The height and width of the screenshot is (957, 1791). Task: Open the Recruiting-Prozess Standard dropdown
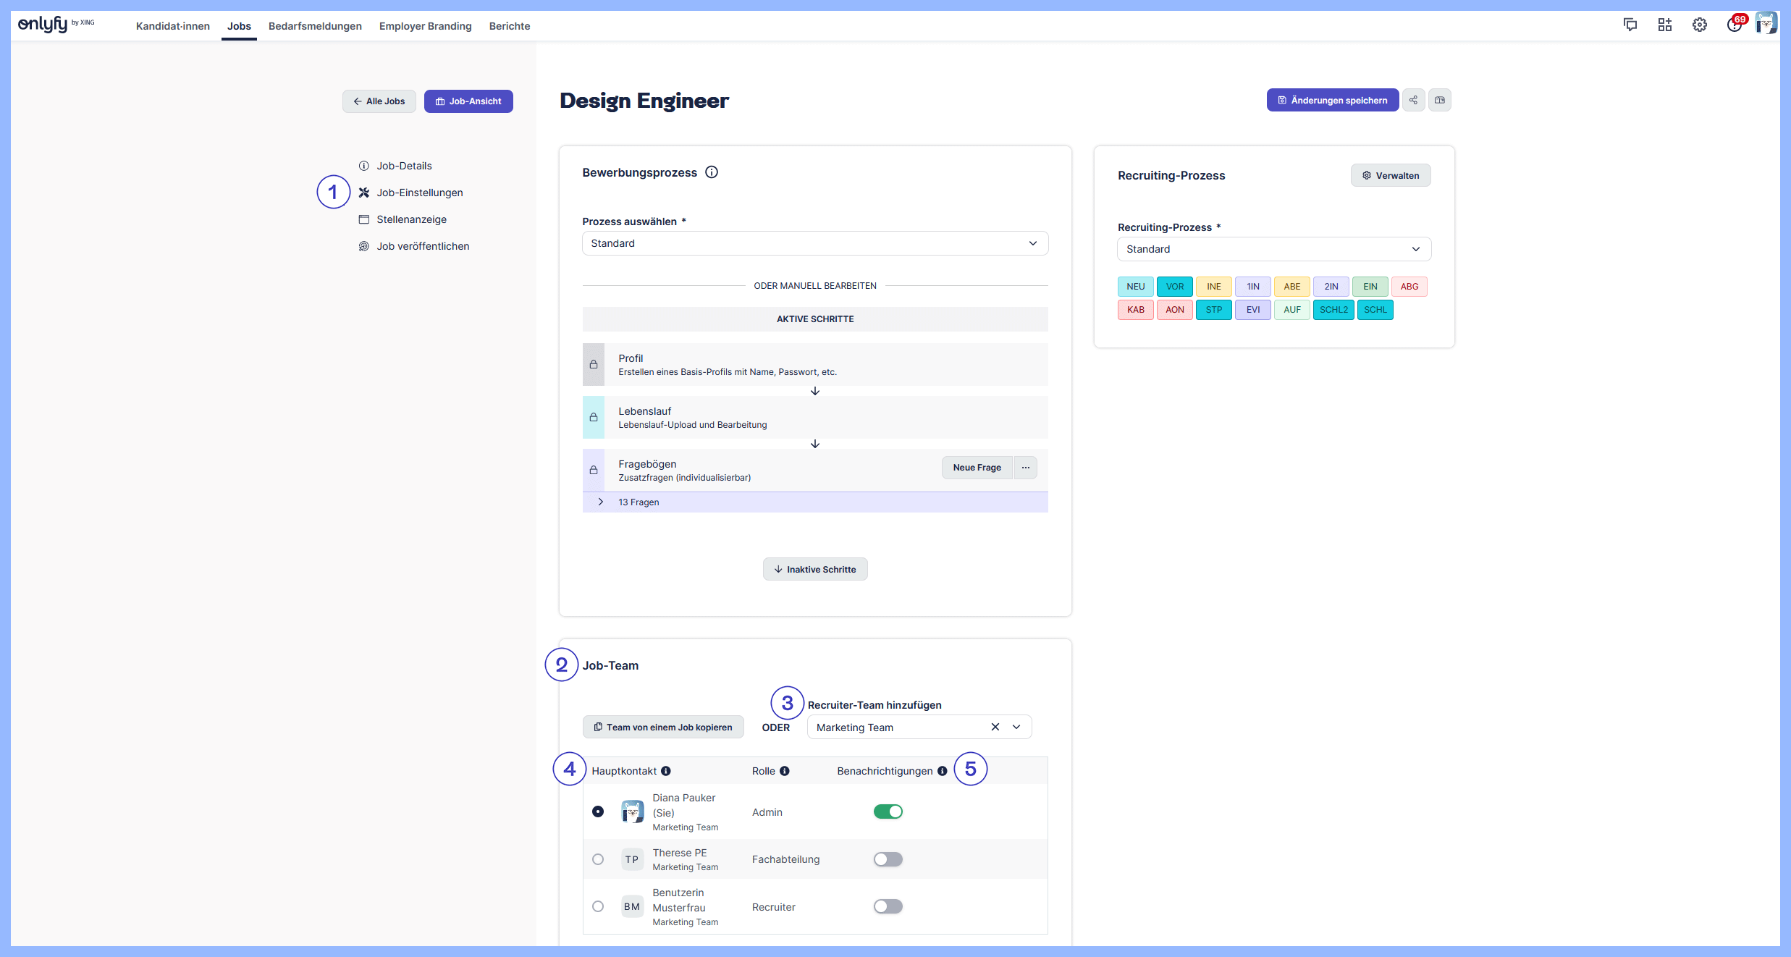coord(1273,249)
